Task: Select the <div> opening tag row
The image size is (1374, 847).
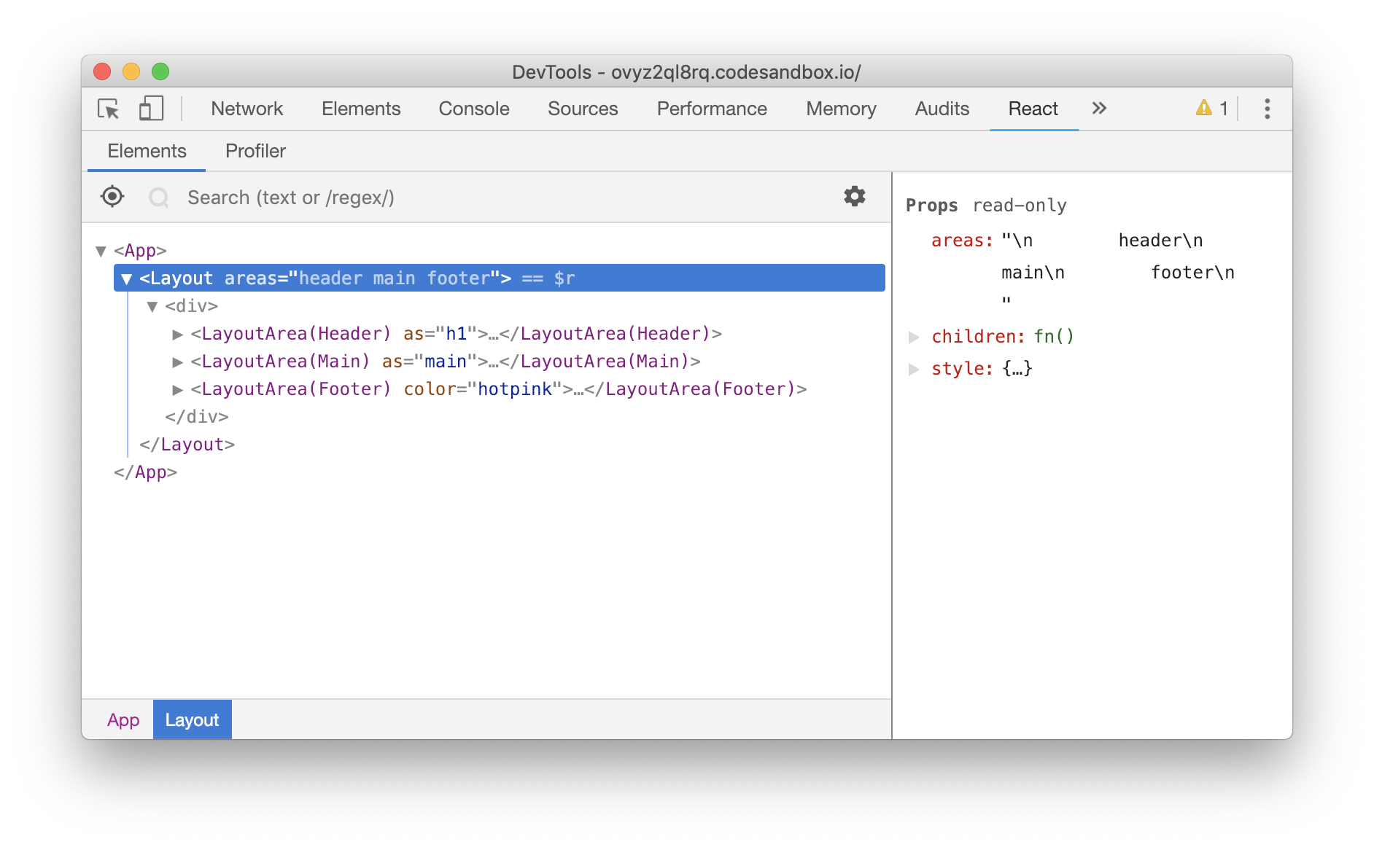Action: [x=191, y=306]
